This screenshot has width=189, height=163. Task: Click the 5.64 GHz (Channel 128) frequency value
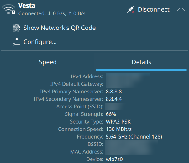point(134,137)
